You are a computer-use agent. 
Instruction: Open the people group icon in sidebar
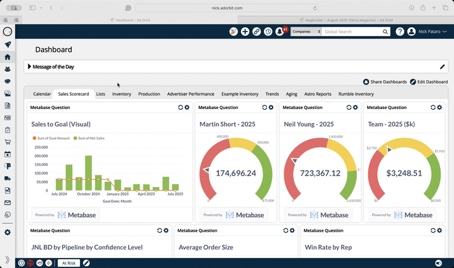(x=8, y=69)
